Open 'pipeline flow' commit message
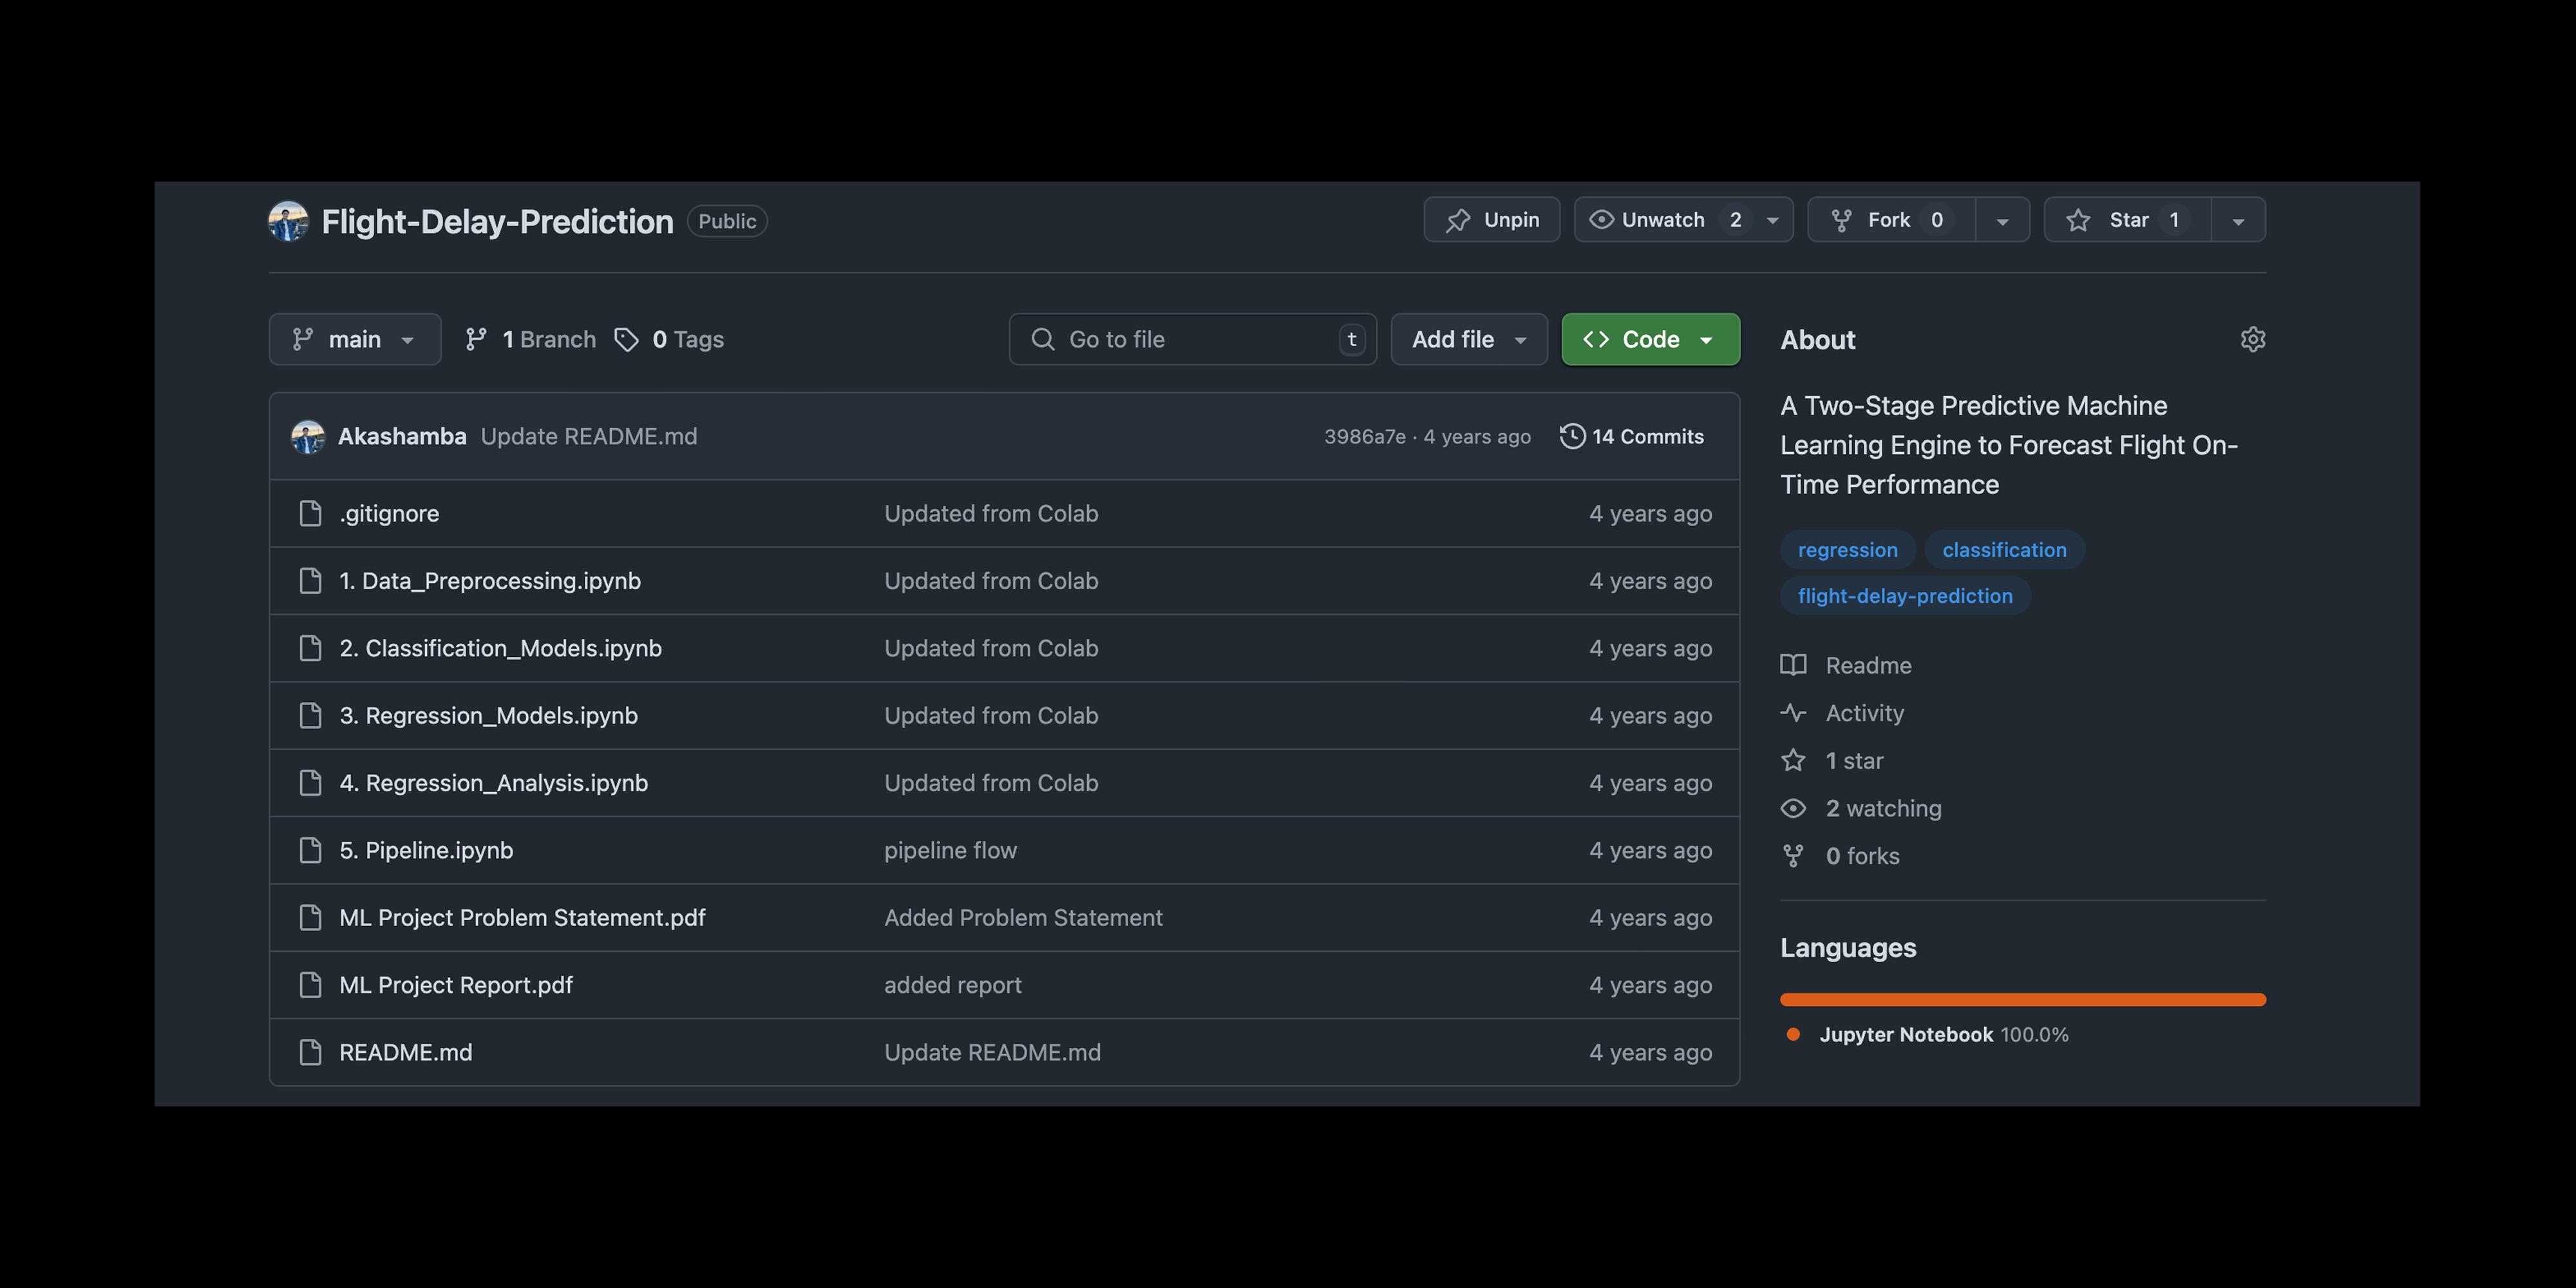Image resolution: width=2576 pixels, height=1288 pixels. [x=950, y=850]
